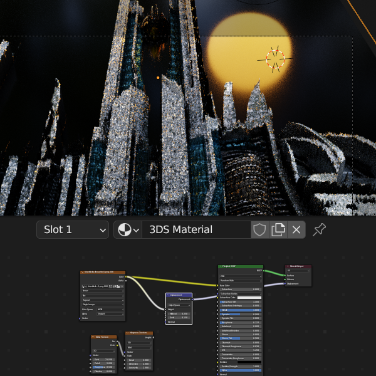Image resolution: width=376 pixels, height=376 pixels.
Task: Open the 3D dimensions dropdown in Noise Texture
Action: coord(103,350)
